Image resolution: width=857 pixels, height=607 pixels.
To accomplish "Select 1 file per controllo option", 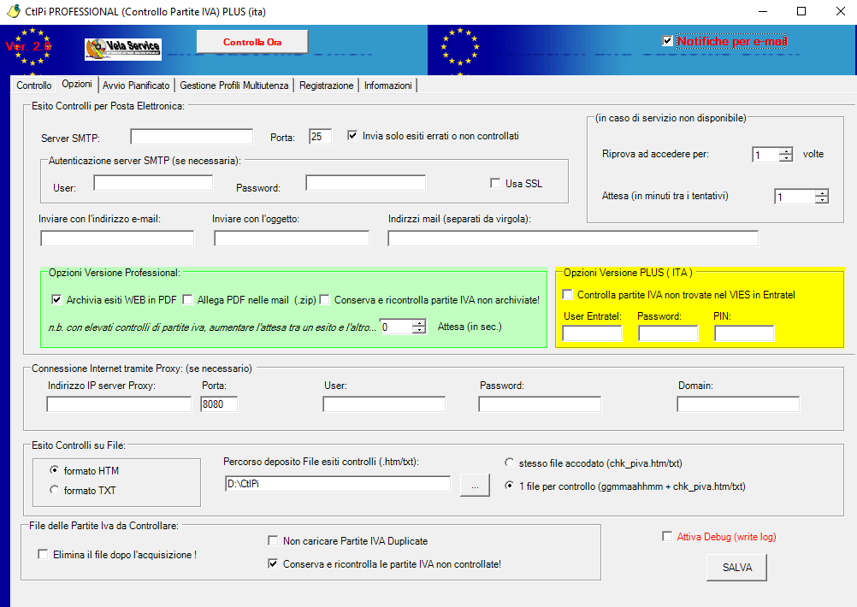I will tap(510, 486).
